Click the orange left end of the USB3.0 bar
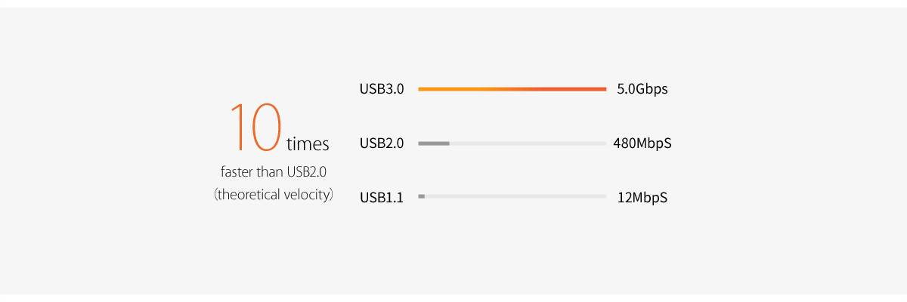907x302 pixels. pyautogui.click(x=428, y=89)
